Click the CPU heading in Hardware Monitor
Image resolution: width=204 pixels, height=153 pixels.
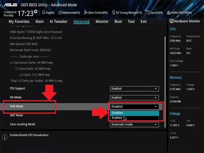point(173,29)
